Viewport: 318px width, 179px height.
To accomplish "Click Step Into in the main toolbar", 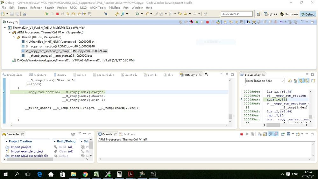I will 68,14.
